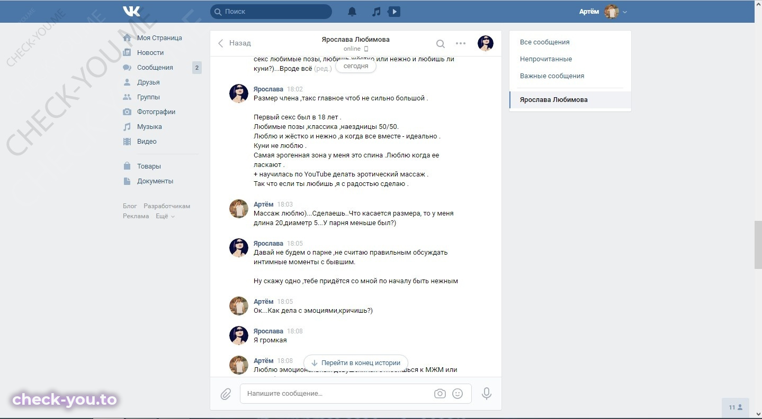762x419 pixels.
Task: Click the attach file paperclip icon
Action: pyautogui.click(x=226, y=394)
